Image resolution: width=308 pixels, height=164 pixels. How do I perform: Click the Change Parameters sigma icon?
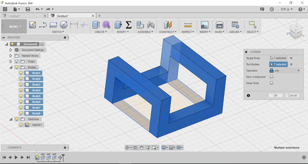click(x=129, y=25)
